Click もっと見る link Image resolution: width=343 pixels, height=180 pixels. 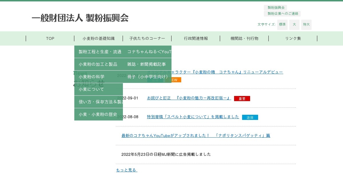(x=127, y=170)
